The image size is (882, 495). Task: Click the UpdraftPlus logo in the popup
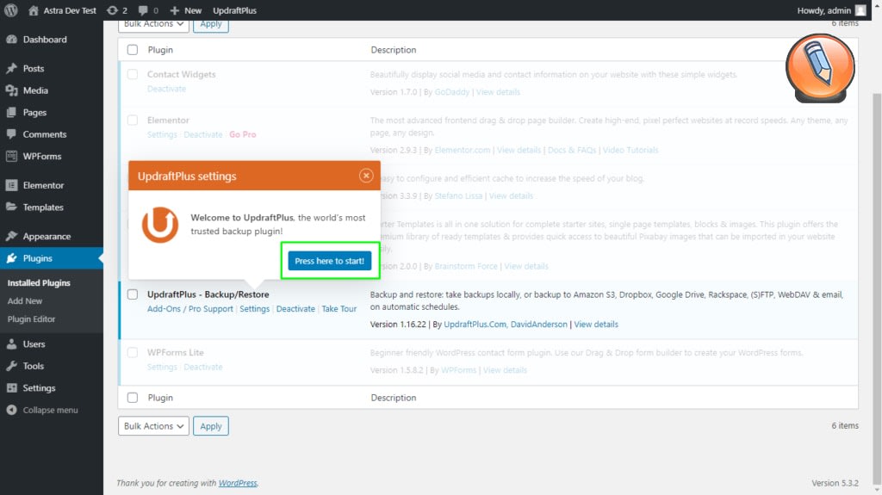tap(160, 225)
